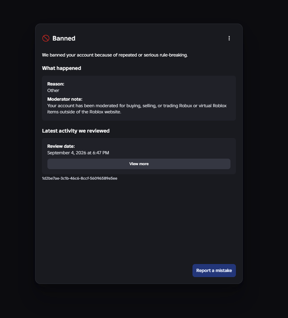Click the review date September 4, 2026 at 6:47 PM

78,153
